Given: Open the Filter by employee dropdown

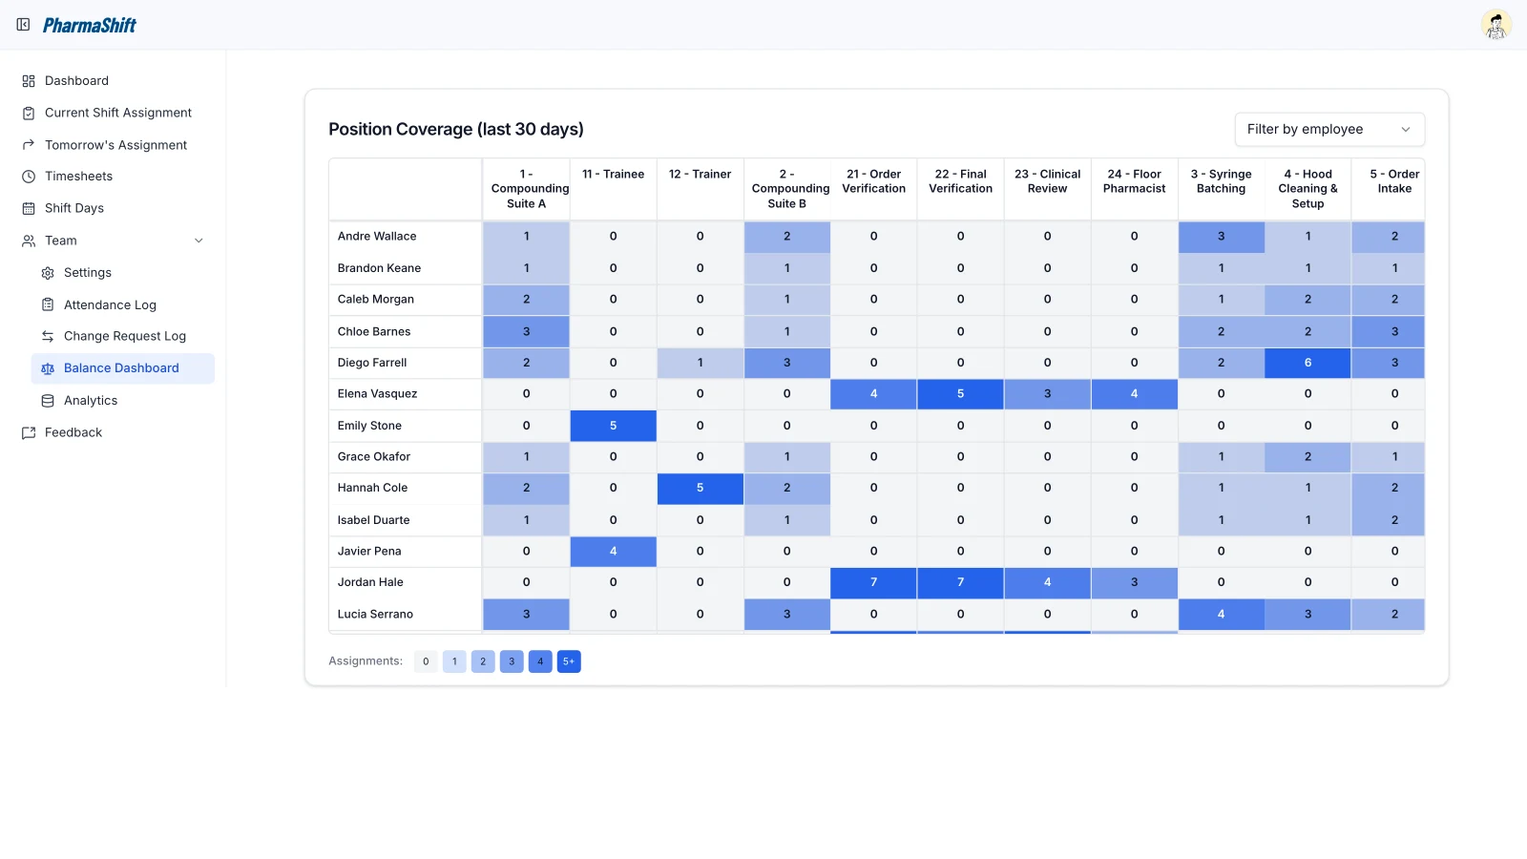Looking at the screenshot, I should 1329,130.
